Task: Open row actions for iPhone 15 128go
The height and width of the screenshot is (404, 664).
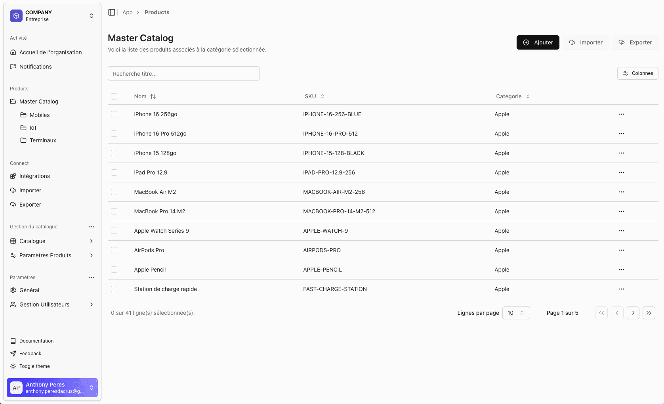Action: (x=622, y=153)
